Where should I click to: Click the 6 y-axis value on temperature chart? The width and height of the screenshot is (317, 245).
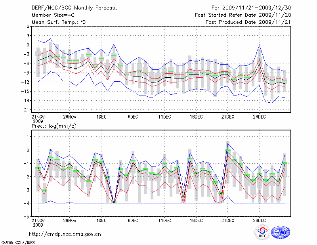click(x=28, y=26)
